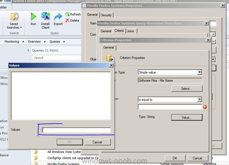Click Monitoring in the breadcrumb path
Image resolution: width=229 pixels, height=165 pixels.
[12, 42]
